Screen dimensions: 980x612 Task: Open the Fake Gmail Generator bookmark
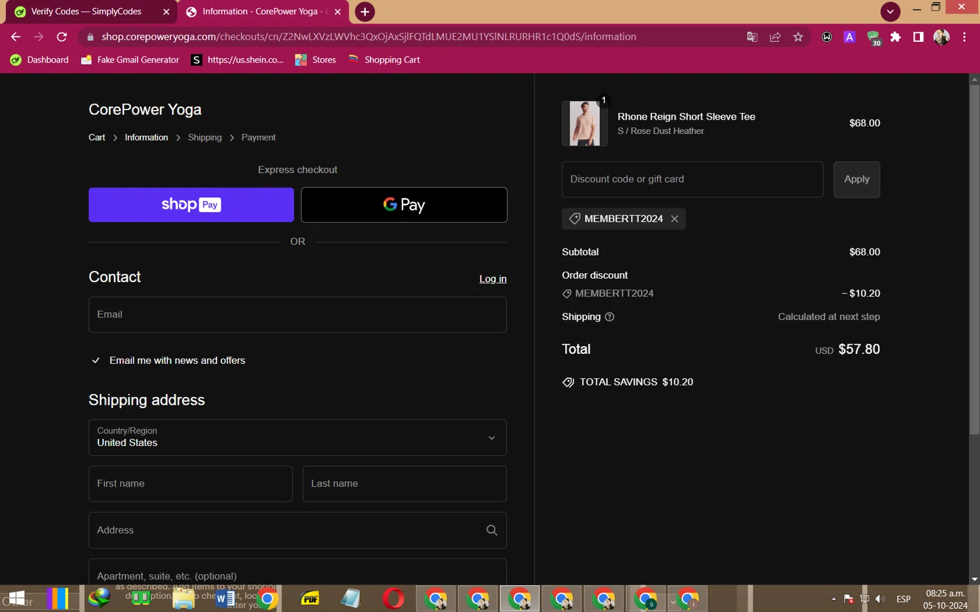tap(130, 60)
